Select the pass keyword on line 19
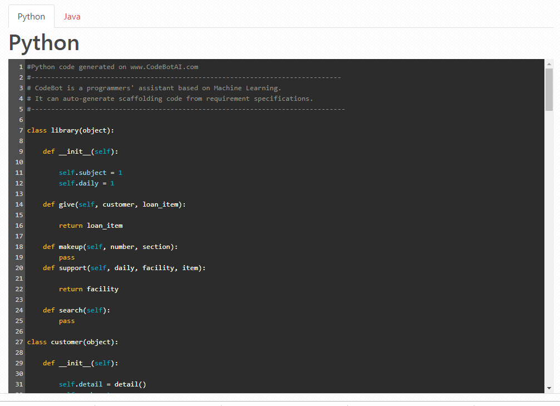Image resolution: width=560 pixels, height=406 pixels. point(66,257)
